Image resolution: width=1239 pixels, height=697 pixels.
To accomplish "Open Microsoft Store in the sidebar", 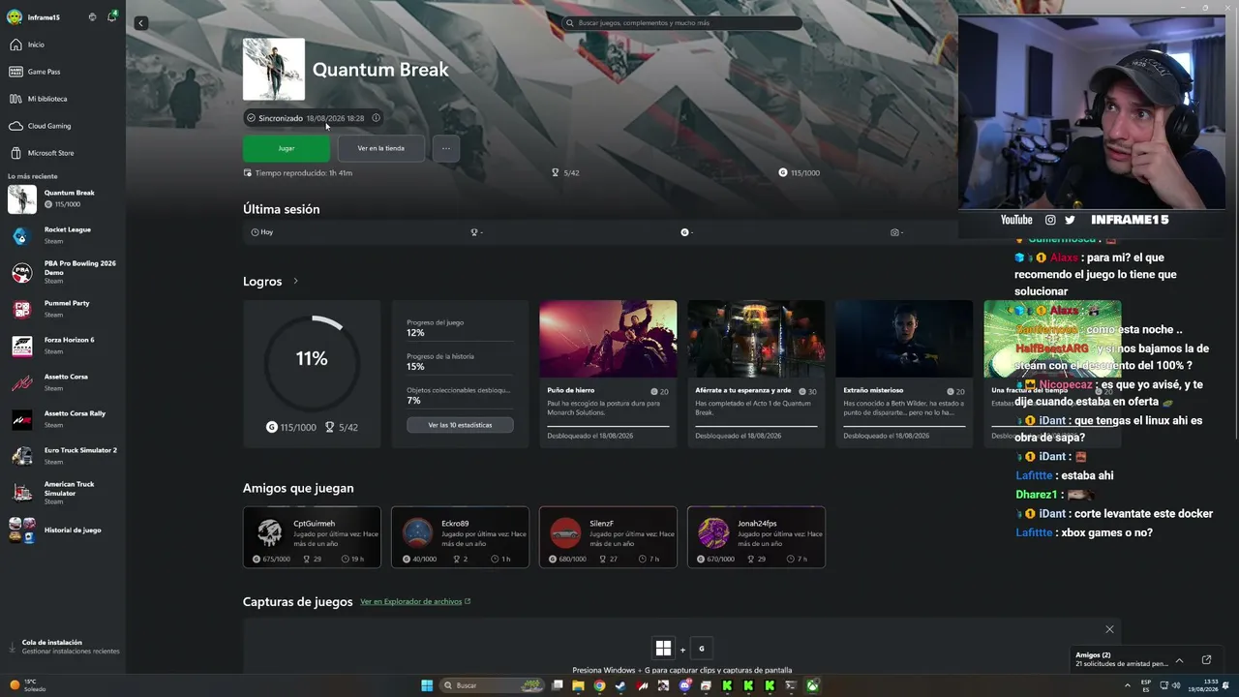I will tap(63, 153).
